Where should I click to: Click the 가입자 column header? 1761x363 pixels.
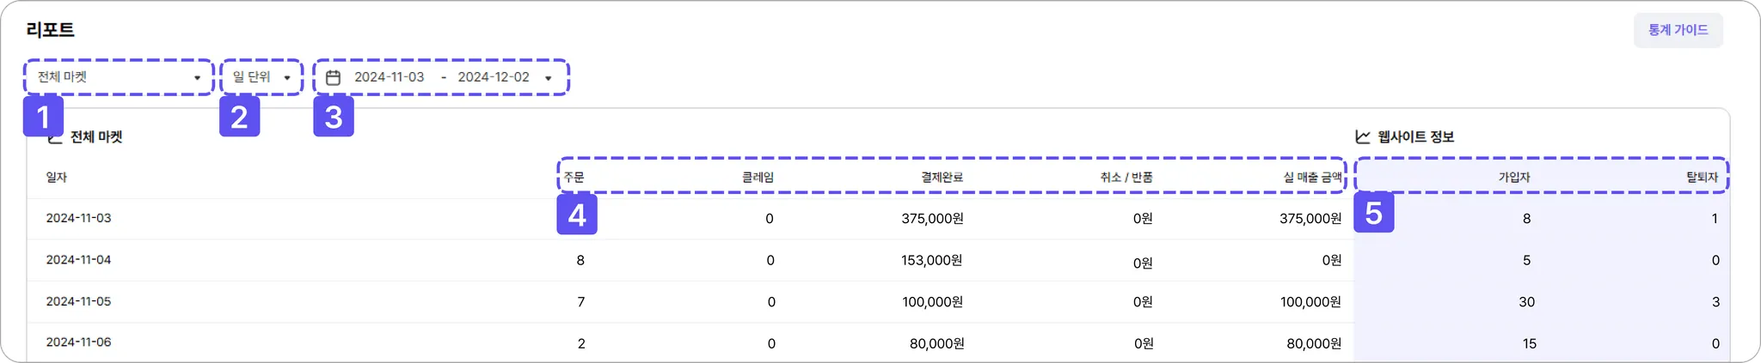point(1514,178)
